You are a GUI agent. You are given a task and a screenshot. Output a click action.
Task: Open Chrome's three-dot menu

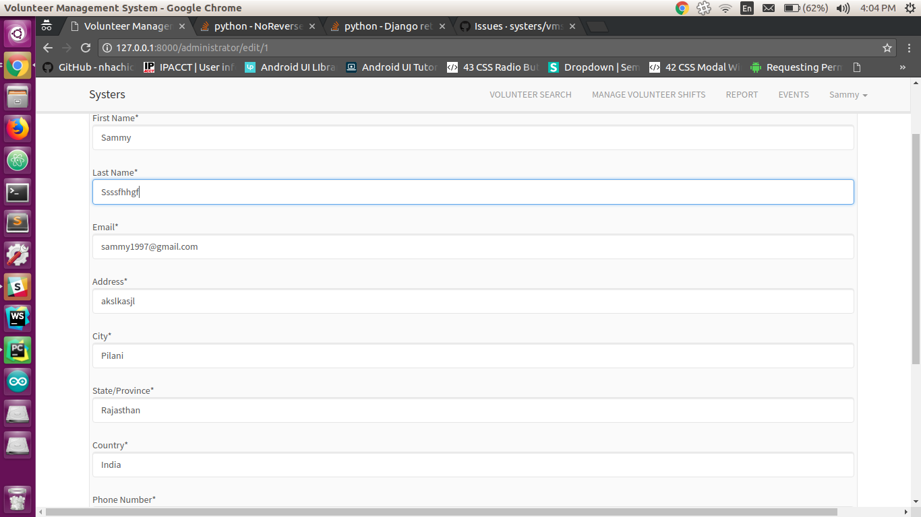click(910, 48)
